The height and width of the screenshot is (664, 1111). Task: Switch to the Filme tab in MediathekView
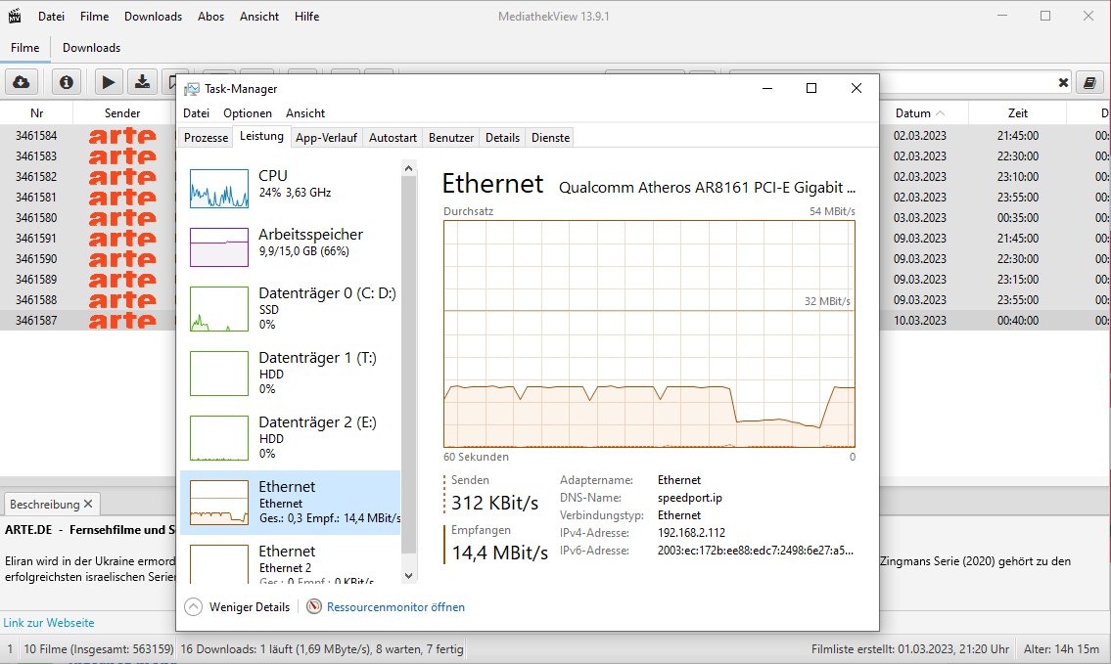pyautogui.click(x=24, y=48)
